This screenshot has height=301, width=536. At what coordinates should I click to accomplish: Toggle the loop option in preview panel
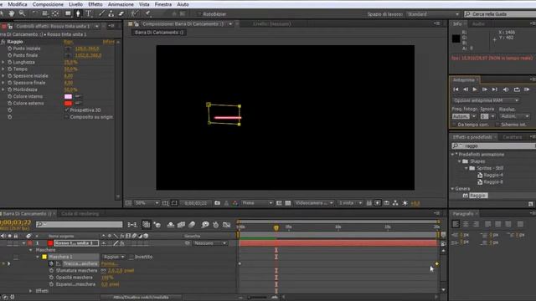pyautogui.click(x=517, y=89)
